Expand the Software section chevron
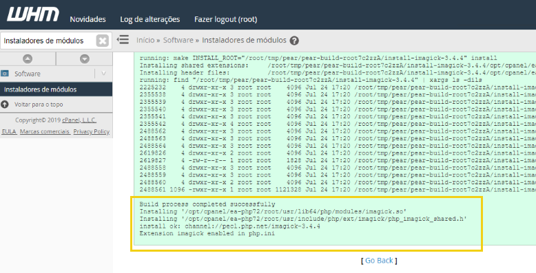536x273 pixels. point(103,74)
